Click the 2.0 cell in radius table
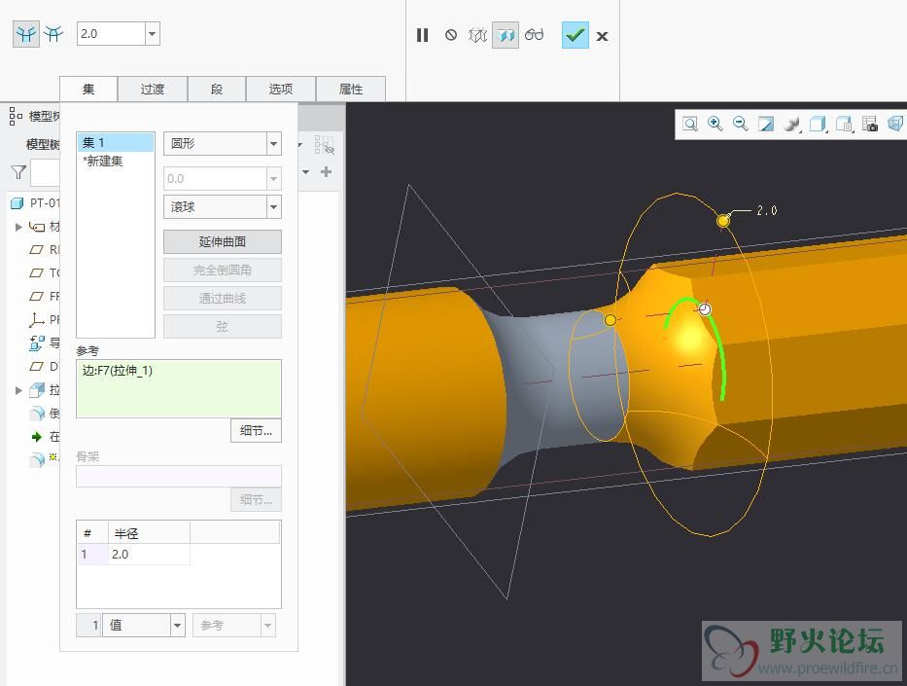 click(149, 554)
